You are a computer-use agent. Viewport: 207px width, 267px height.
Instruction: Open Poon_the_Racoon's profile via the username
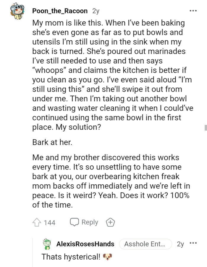59,11
